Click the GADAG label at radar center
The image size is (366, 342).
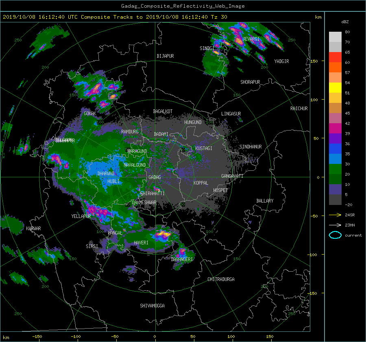(155, 177)
